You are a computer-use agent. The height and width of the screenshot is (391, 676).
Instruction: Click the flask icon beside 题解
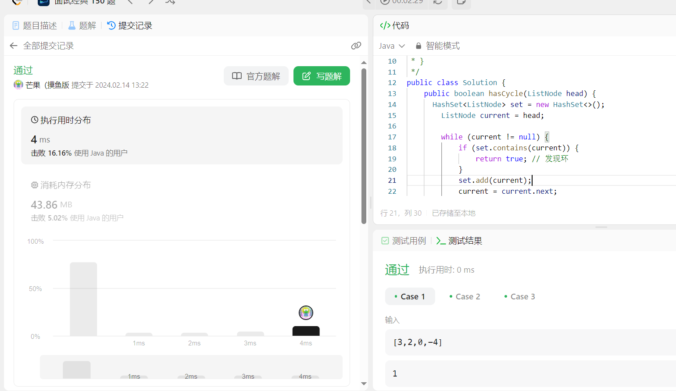[72, 25]
